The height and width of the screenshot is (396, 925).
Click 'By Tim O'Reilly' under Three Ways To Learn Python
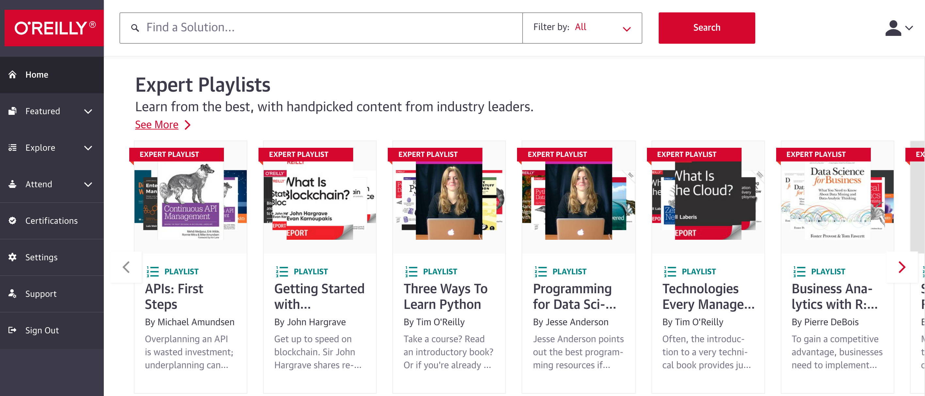pyautogui.click(x=434, y=322)
